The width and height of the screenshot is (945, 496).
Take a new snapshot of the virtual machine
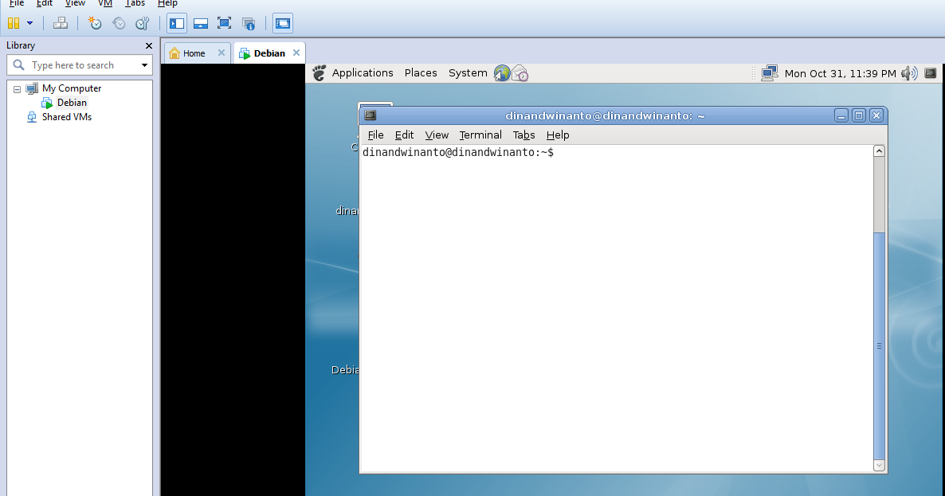click(x=94, y=23)
